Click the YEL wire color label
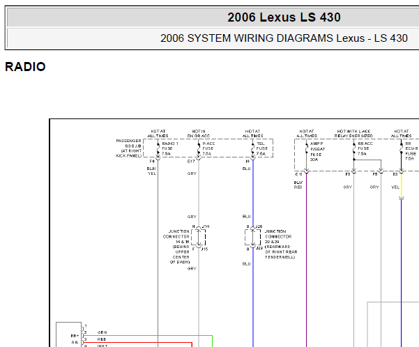This screenshot has width=419, height=347. [395, 187]
